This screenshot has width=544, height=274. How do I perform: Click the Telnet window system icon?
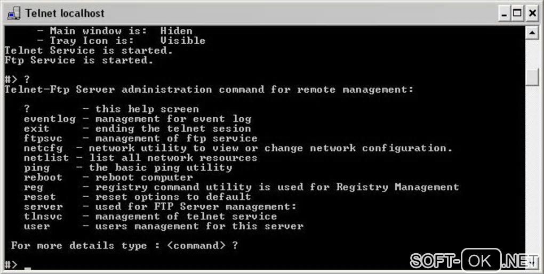tap(14, 13)
